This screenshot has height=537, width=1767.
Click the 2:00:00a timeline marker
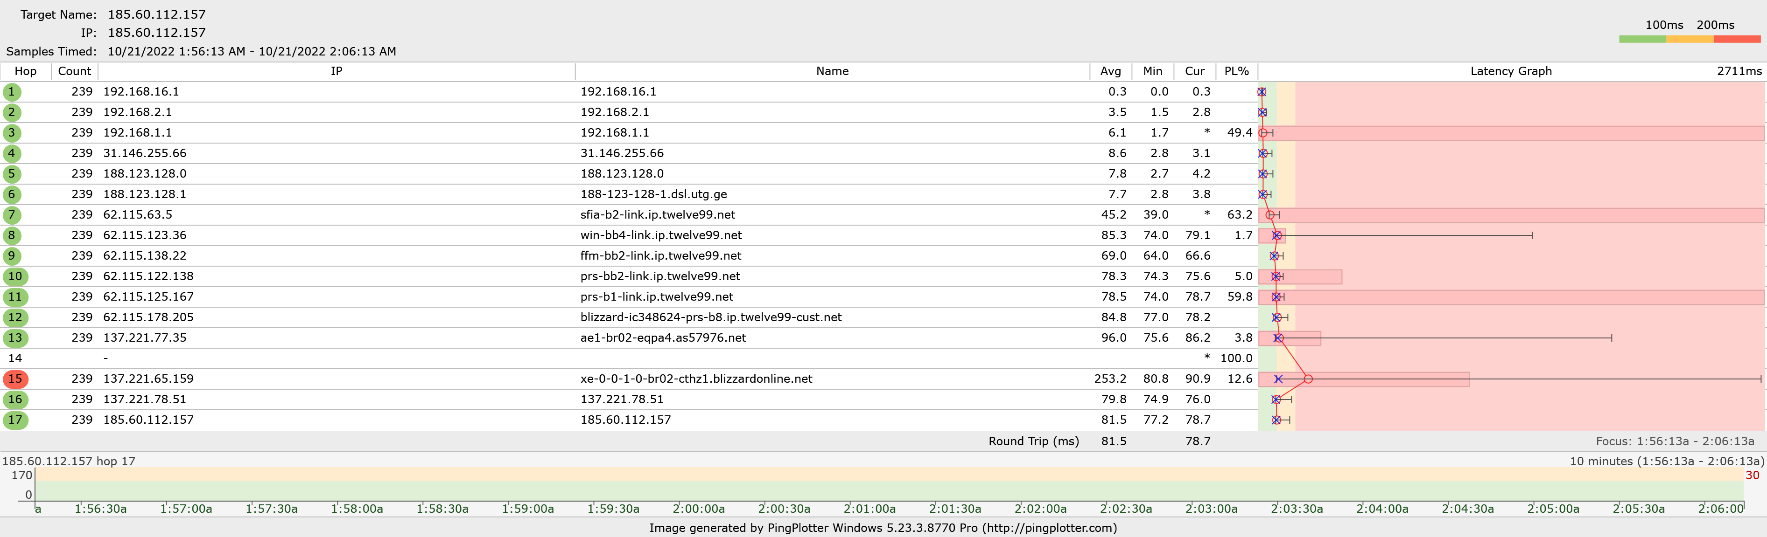click(698, 509)
